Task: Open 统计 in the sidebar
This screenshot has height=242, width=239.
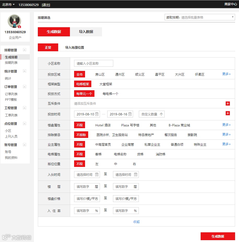Action: click(8, 78)
